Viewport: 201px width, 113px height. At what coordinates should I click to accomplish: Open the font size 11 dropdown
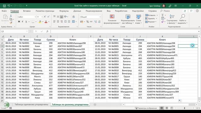[x=42, y=17]
